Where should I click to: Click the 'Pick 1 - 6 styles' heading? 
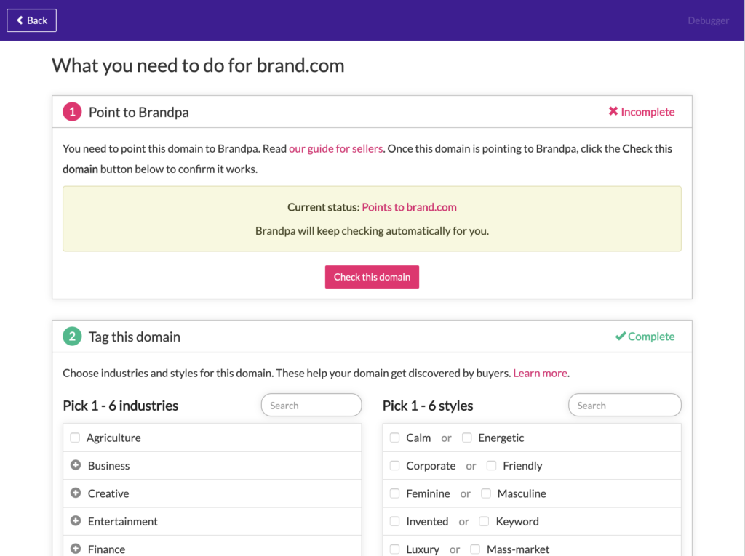(x=428, y=406)
